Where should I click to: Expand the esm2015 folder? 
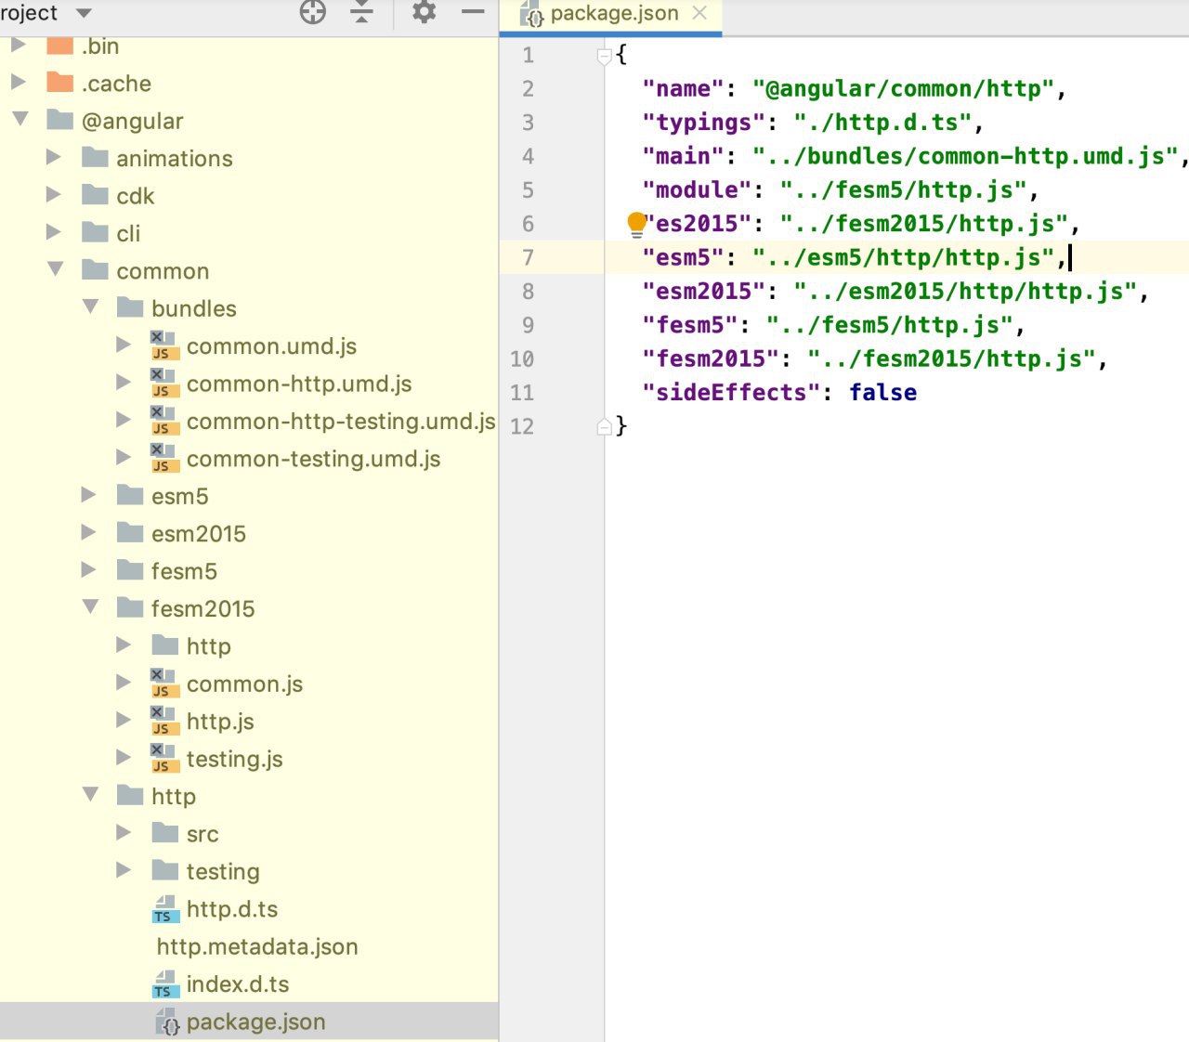pos(89,533)
